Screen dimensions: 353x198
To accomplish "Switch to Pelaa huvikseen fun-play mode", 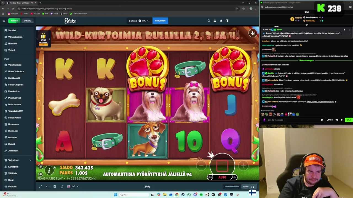I will pos(232,186).
